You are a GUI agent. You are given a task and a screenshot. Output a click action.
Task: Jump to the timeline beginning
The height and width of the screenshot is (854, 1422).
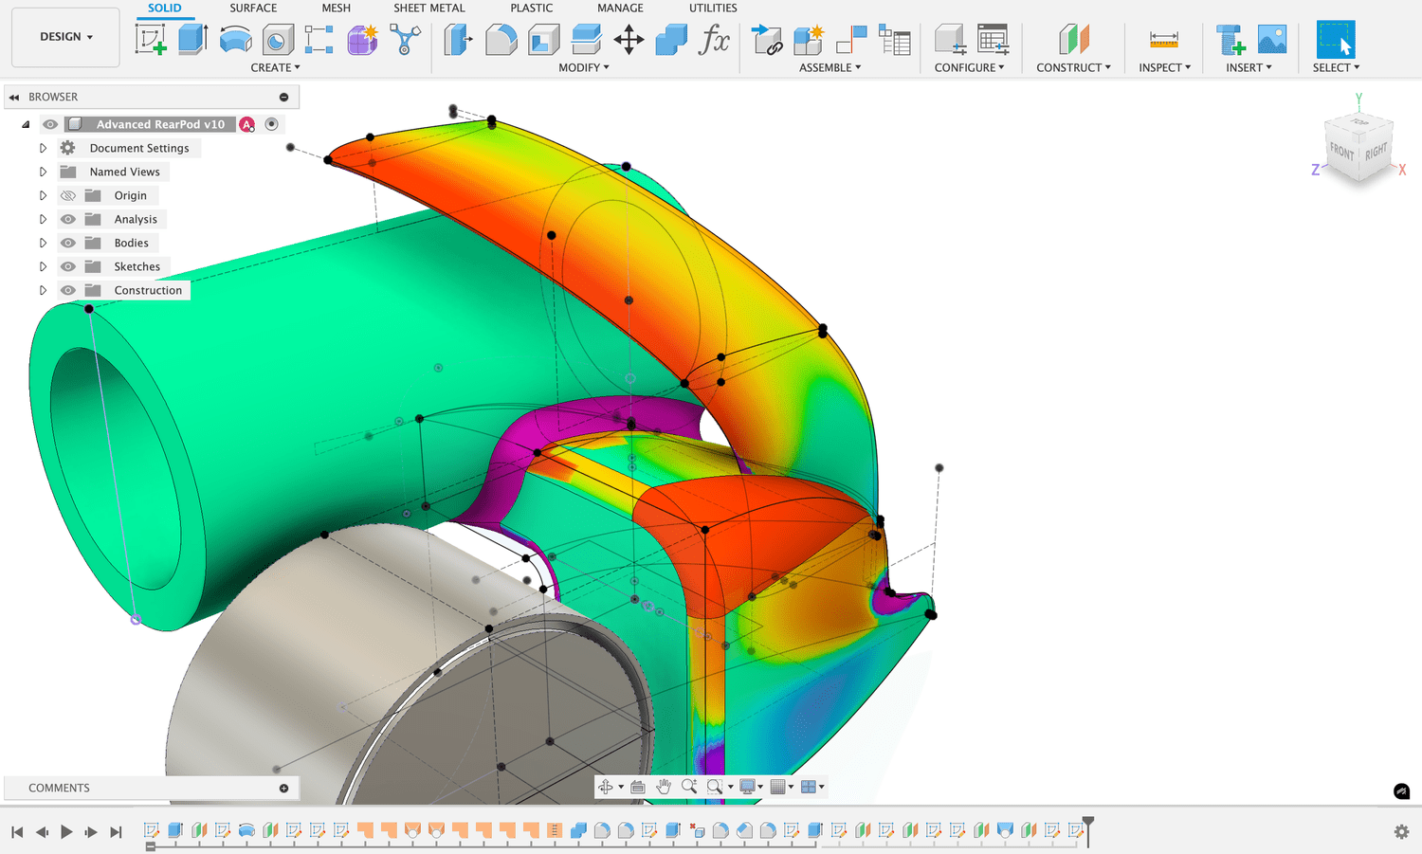click(x=17, y=831)
